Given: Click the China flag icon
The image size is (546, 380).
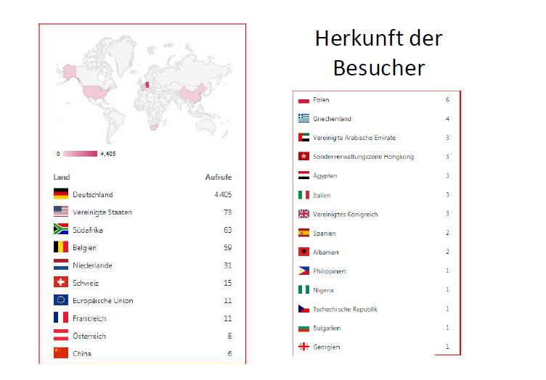Looking at the screenshot, I should tap(61, 352).
